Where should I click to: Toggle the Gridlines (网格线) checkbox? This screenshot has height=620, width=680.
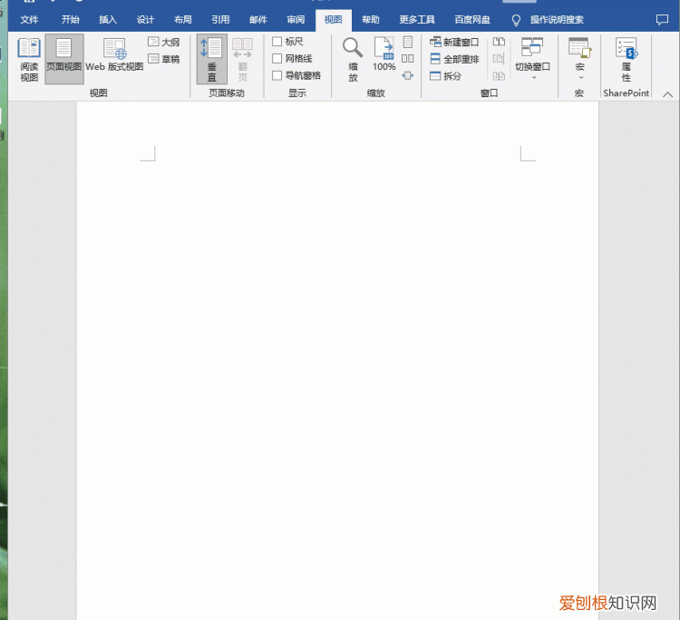click(x=277, y=59)
